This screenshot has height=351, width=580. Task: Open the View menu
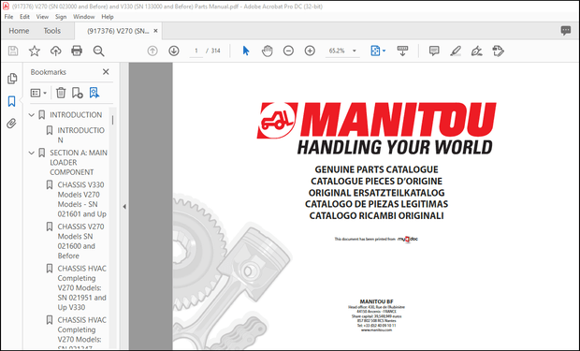click(x=42, y=17)
